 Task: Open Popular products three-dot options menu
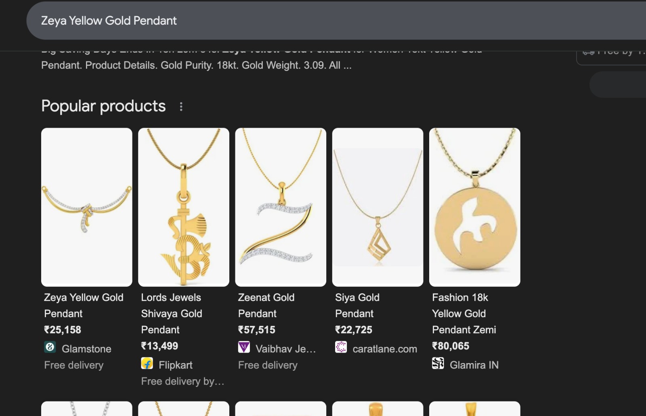[181, 107]
